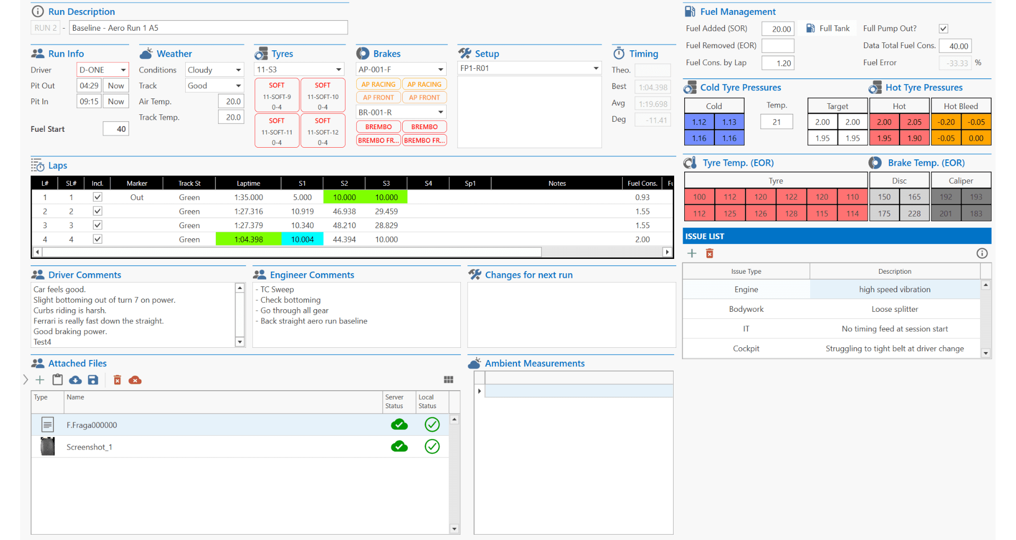
Task: Click the Now button for Pit Out
Action: [116, 86]
